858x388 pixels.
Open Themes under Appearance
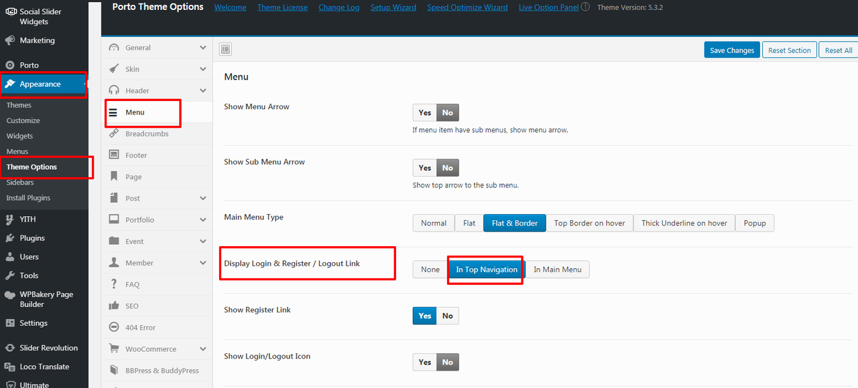(19, 105)
